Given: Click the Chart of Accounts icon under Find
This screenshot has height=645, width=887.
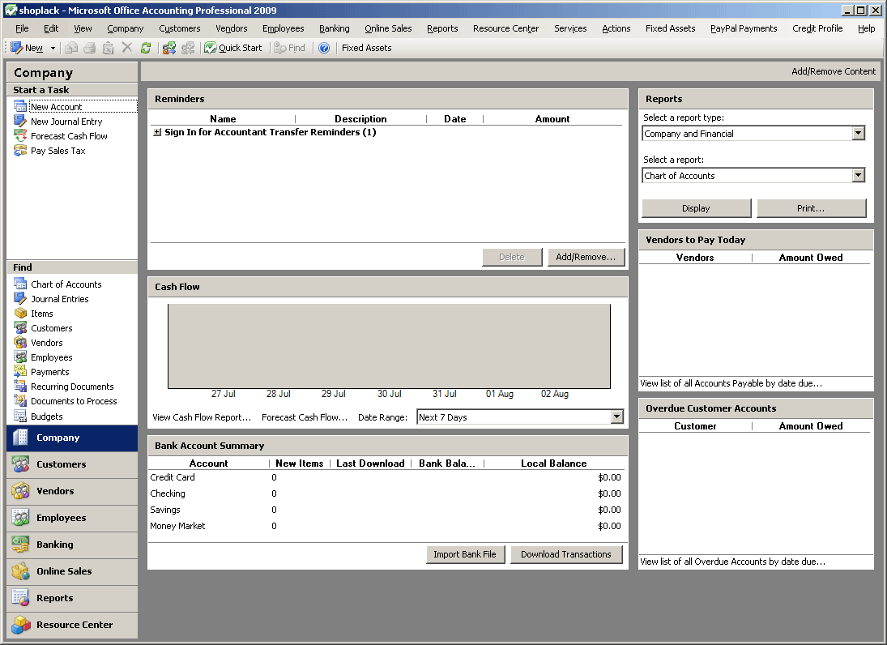Looking at the screenshot, I should click(x=20, y=284).
